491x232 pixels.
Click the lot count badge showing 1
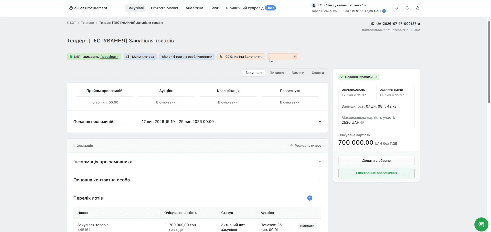310,198
